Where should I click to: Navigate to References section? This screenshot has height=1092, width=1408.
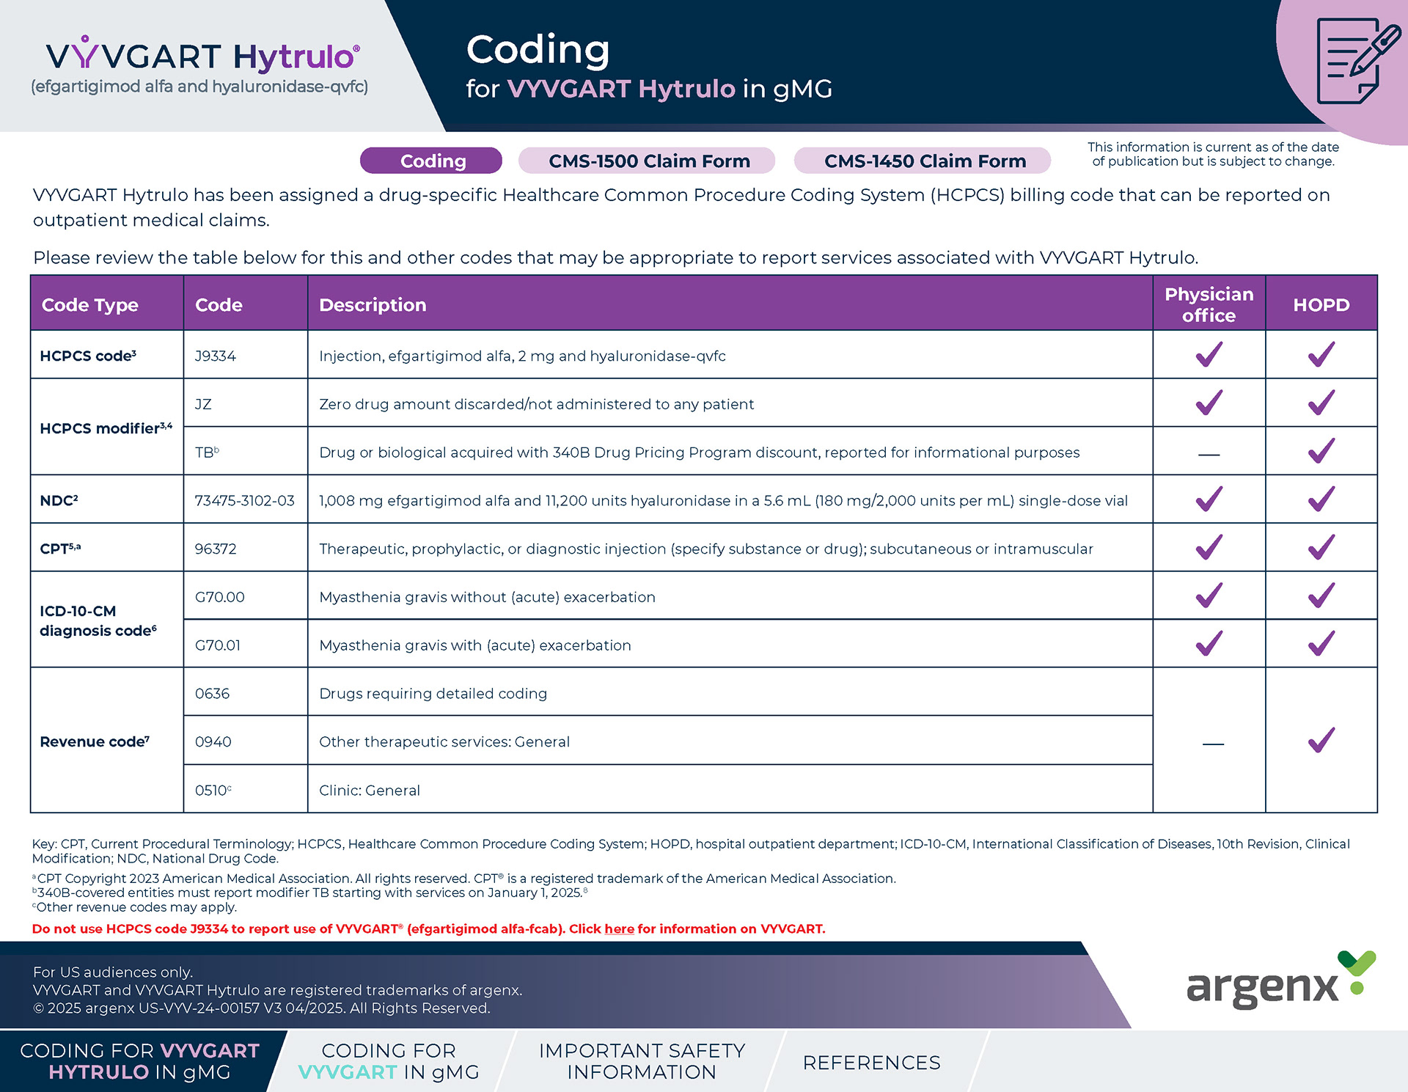[x=871, y=1063]
